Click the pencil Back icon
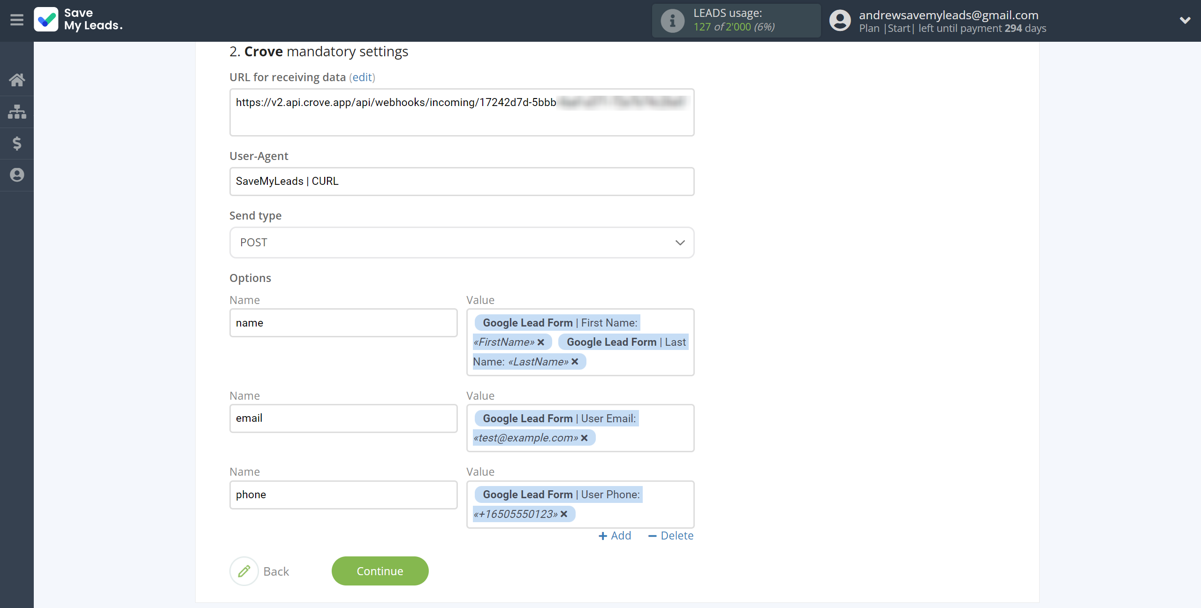Viewport: 1201px width, 608px height. (244, 571)
